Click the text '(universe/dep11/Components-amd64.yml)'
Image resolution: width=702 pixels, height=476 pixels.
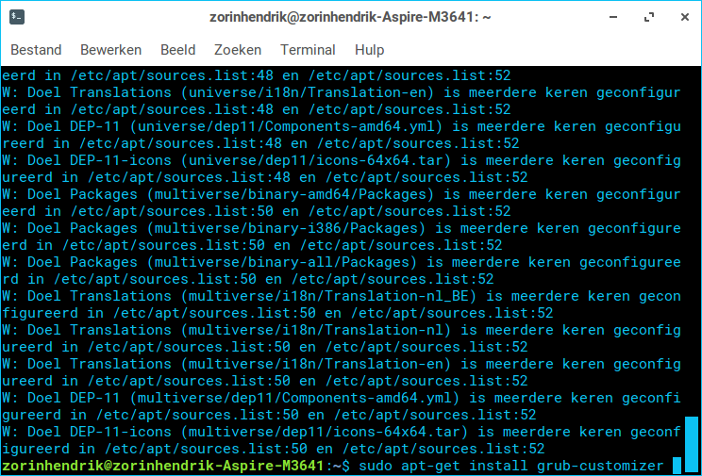(x=287, y=126)
